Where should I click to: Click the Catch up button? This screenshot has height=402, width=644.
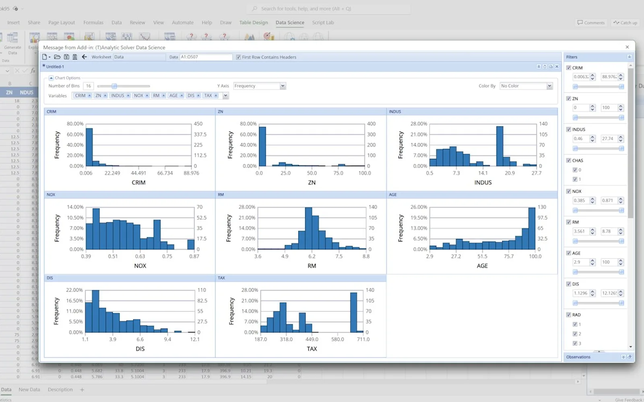[625, 23]
